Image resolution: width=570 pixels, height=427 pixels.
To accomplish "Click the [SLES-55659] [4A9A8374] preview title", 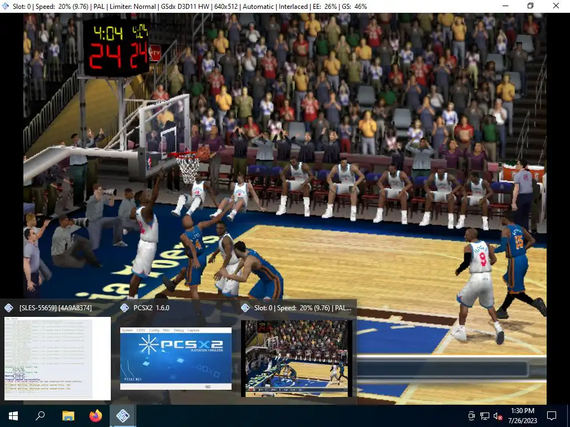I will (x=55, y=308).
